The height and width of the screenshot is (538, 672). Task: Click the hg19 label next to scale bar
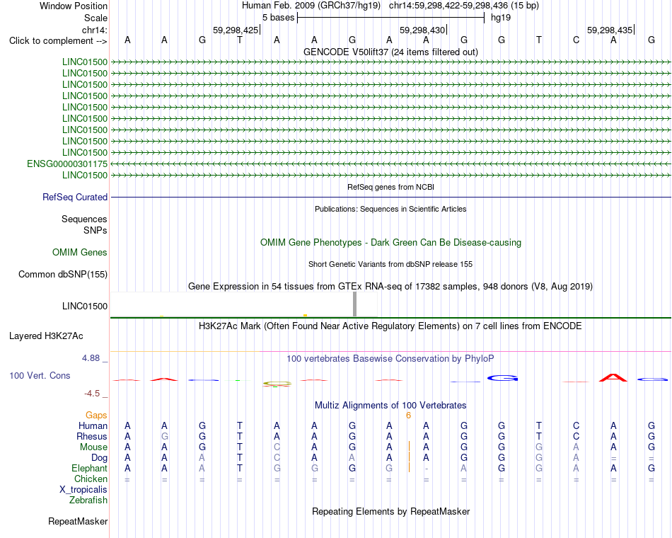501,18
